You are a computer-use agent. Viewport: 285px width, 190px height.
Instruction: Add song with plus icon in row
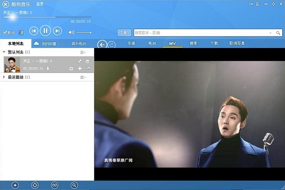[x=80, y=69]
